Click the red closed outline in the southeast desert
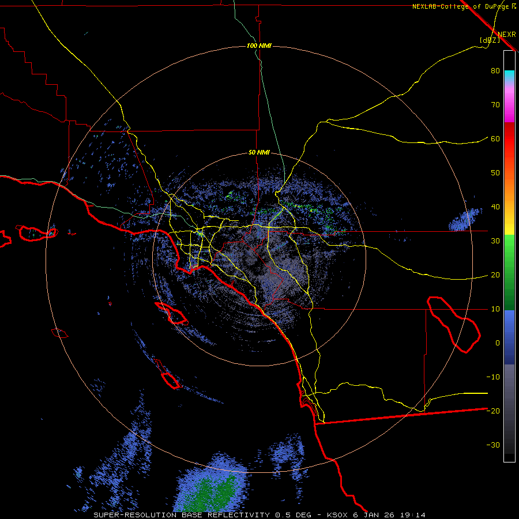The width and height of the screenshot is (519, 519). pyautogui.click(x=453, y=324)
